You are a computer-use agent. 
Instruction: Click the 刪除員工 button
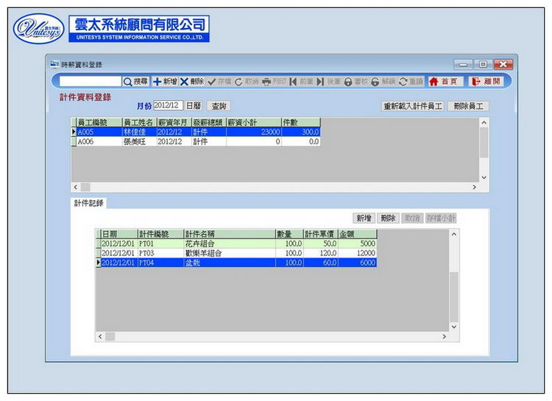468,106
